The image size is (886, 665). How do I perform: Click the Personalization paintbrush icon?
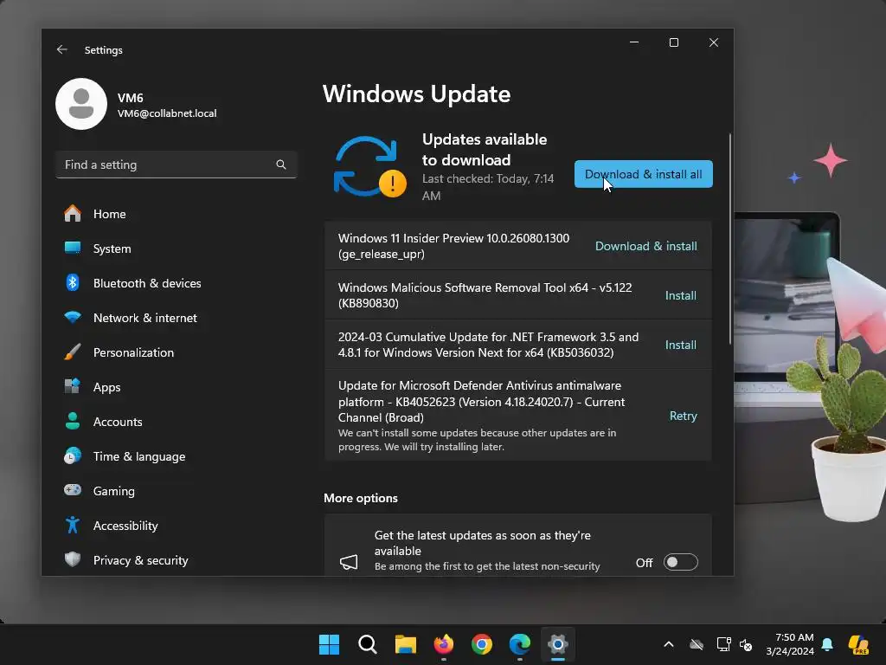coord(73,352)
